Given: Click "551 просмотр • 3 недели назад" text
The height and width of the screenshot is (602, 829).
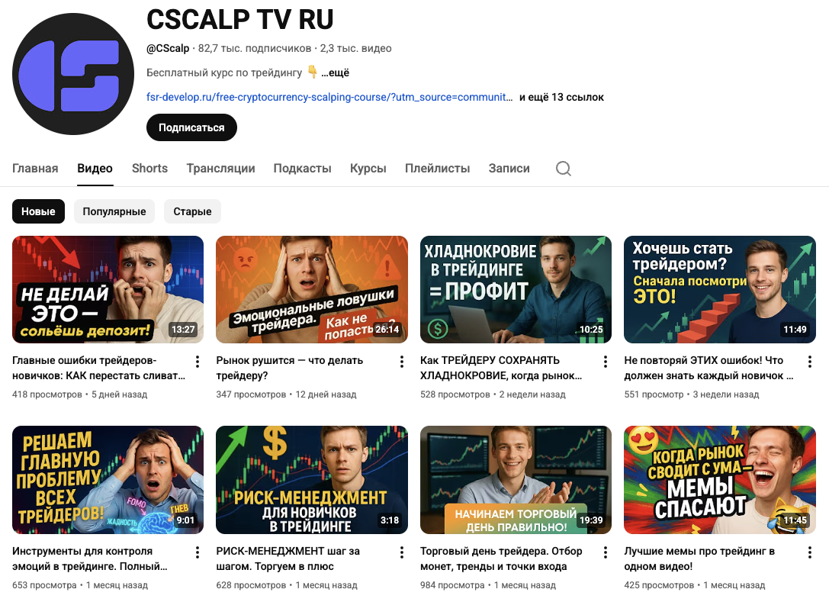Looking at the screenshot, I should tap(692, 394).
